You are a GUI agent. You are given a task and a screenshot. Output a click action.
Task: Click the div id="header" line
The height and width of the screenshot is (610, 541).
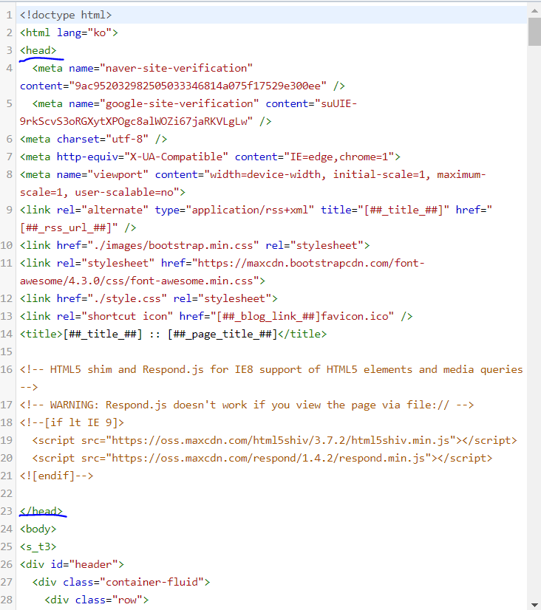click(72, 564)
